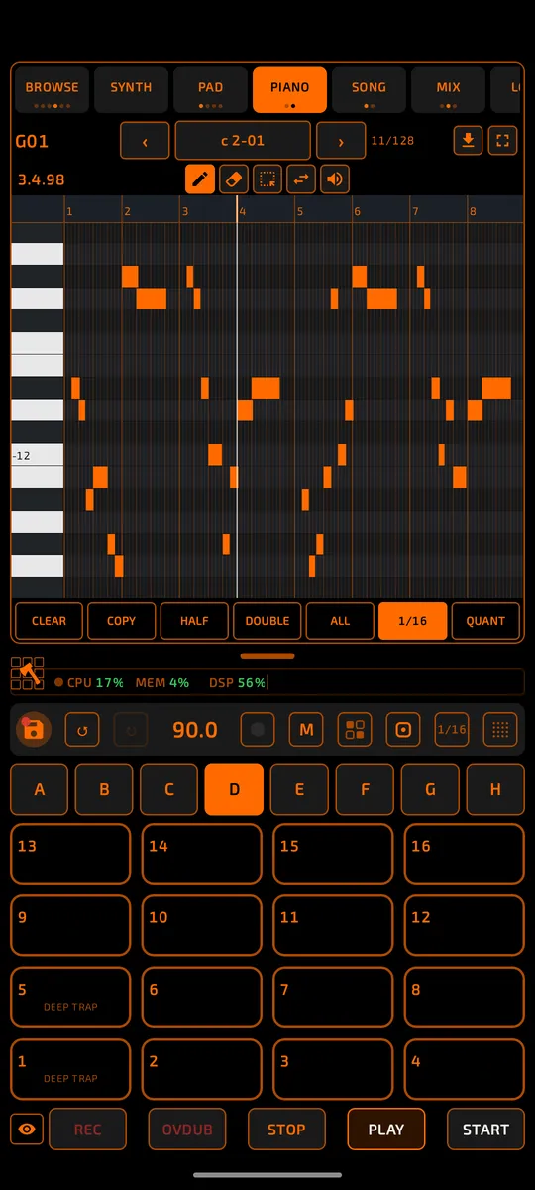Click the 11/128 pattern counter

point(392,141)
